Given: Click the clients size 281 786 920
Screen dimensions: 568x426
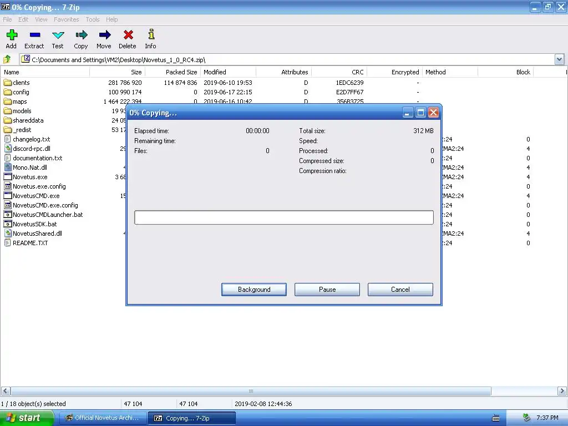Looking at the screenshot, I should (125, 83).
